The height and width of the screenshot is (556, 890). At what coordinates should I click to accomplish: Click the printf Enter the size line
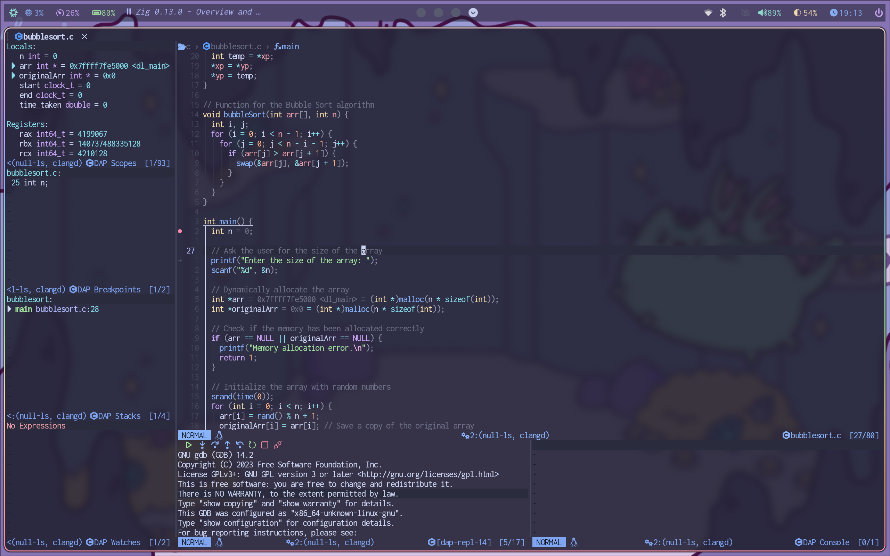click(x=294, y=260)
